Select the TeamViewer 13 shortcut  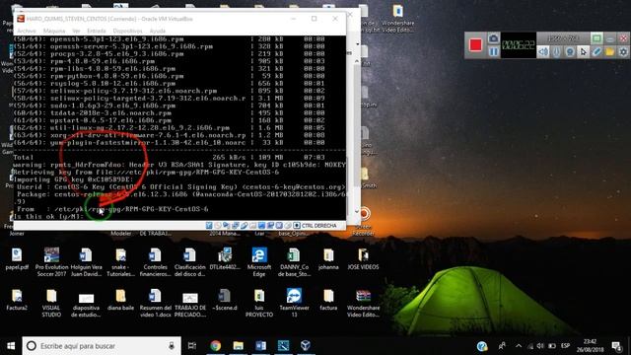294,303
